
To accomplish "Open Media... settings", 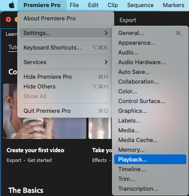I will pos(150,131).
